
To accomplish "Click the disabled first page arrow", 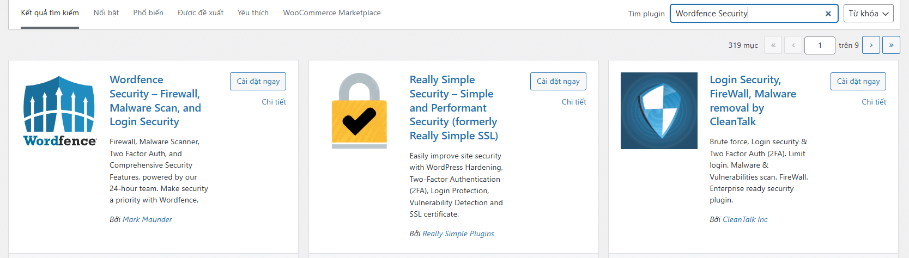I will click(x=773, y=45).
